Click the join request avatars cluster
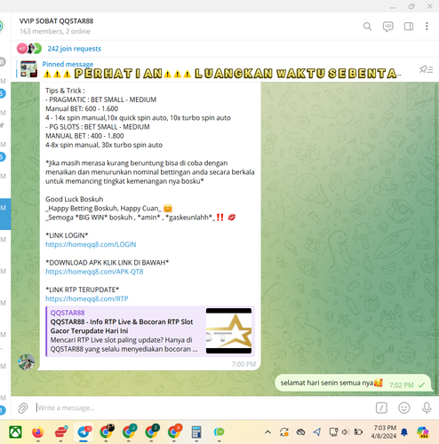This screenshot has width=439, height=444. pyautogui.click(x=29, y=49)
